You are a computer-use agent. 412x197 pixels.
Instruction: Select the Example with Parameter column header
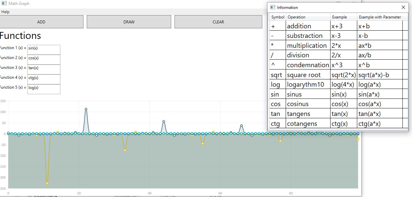pos(380,17)
